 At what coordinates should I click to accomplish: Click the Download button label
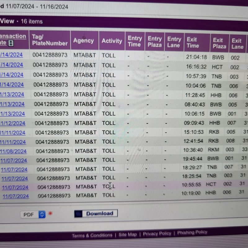100,213
